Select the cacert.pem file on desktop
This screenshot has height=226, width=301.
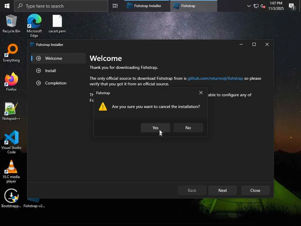(57, 24)
